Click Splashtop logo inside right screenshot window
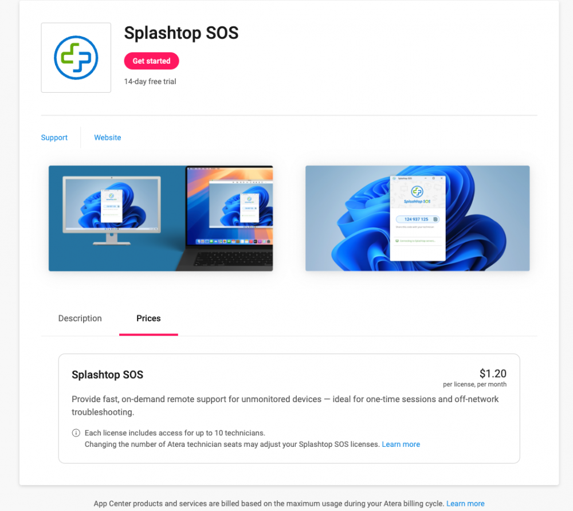The width and height of the screenshot is (573, 511). (x=417, y=191)
